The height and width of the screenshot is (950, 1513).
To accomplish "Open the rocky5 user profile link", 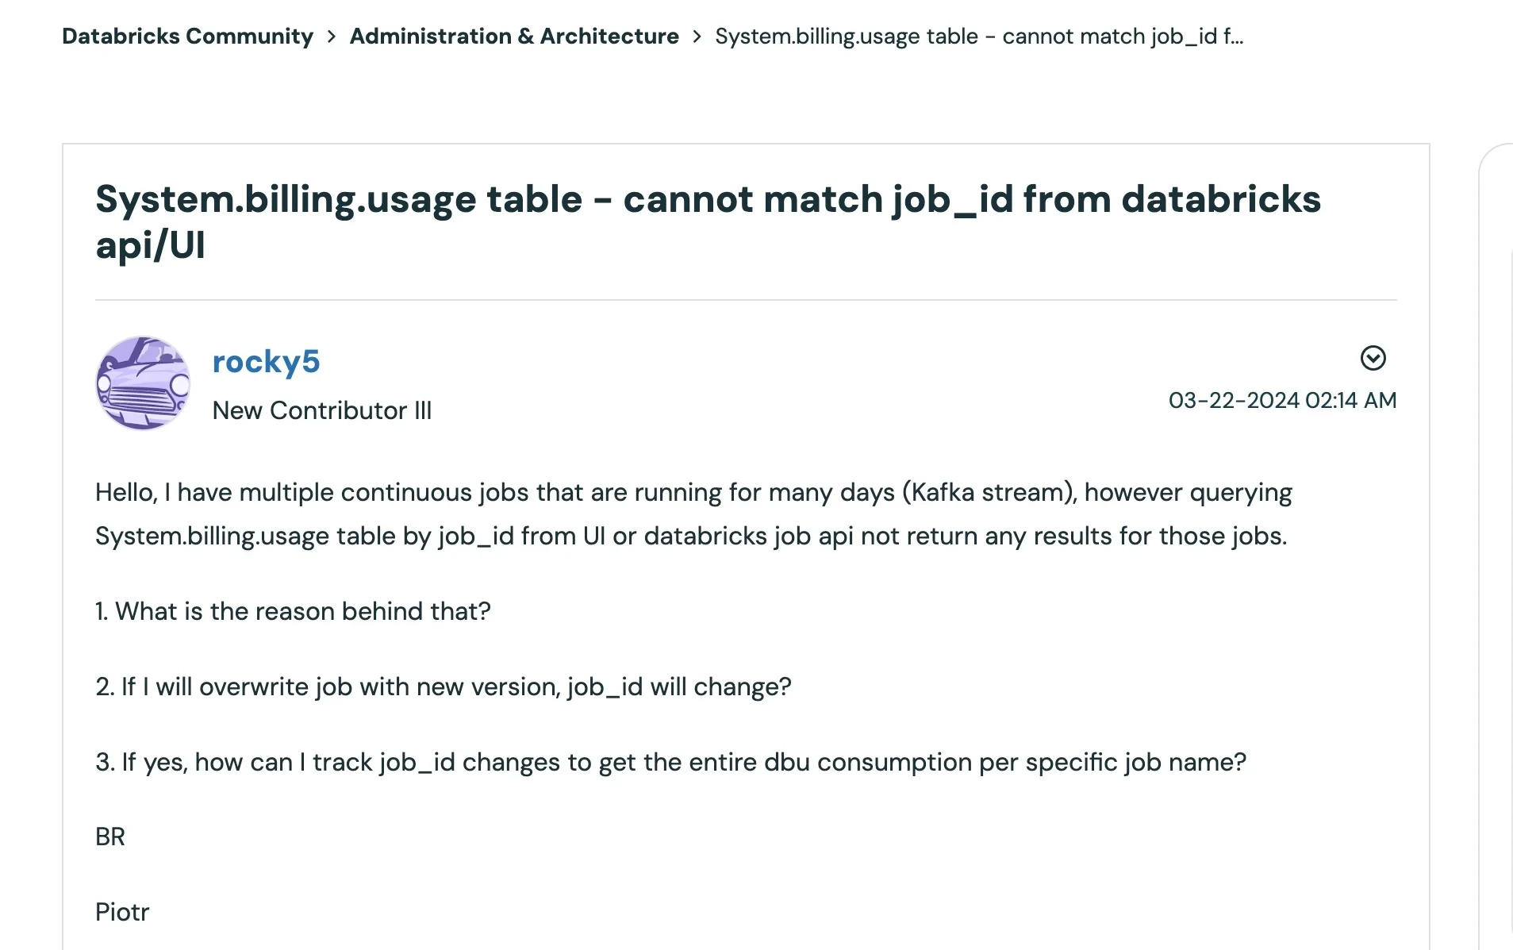I will (266, 361).
